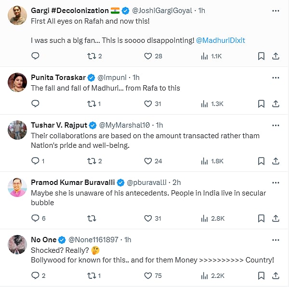Open Punita Toraskar's profile name
Viewport: 291px width, 287px height.
[58, 78]
